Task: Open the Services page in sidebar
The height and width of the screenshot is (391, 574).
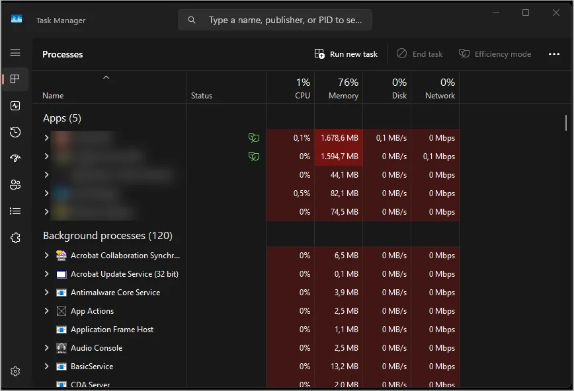Action: (x=15, y=238)
